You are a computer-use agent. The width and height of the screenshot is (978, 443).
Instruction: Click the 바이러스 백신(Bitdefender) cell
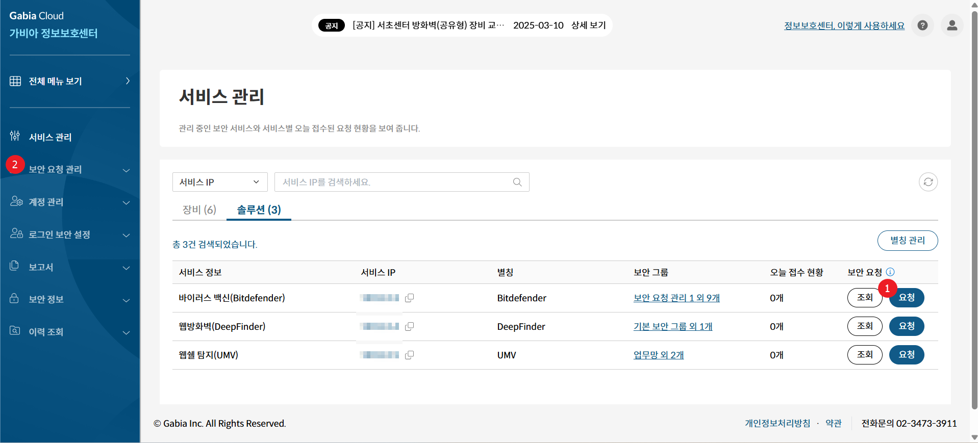tap(232, 298)
